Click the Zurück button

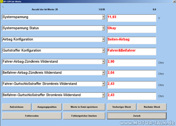[x=137, y=116]
